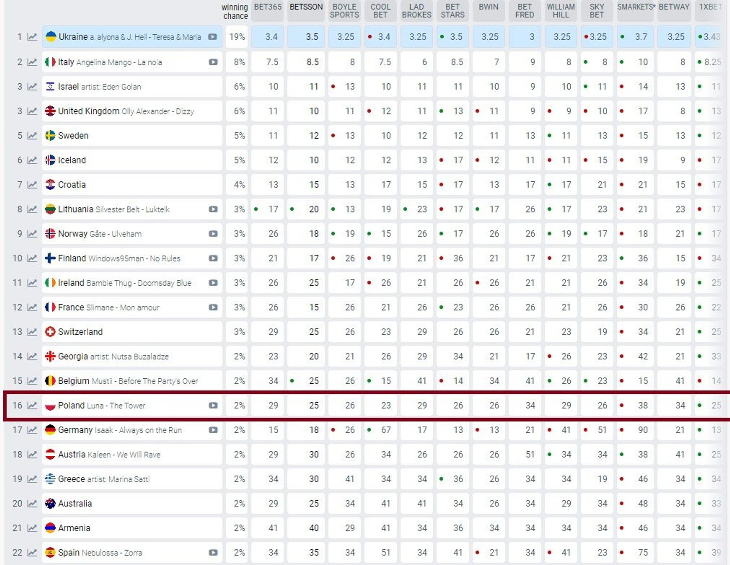Open the trend chart icon for Norway
This screenshot has width=730, height=565.
tap(32, 233)
